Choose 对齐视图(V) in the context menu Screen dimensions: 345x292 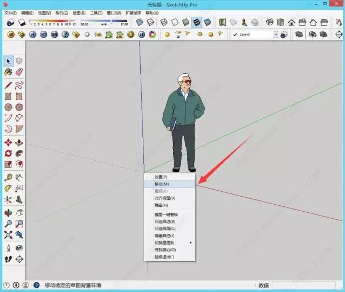point(170,198)
